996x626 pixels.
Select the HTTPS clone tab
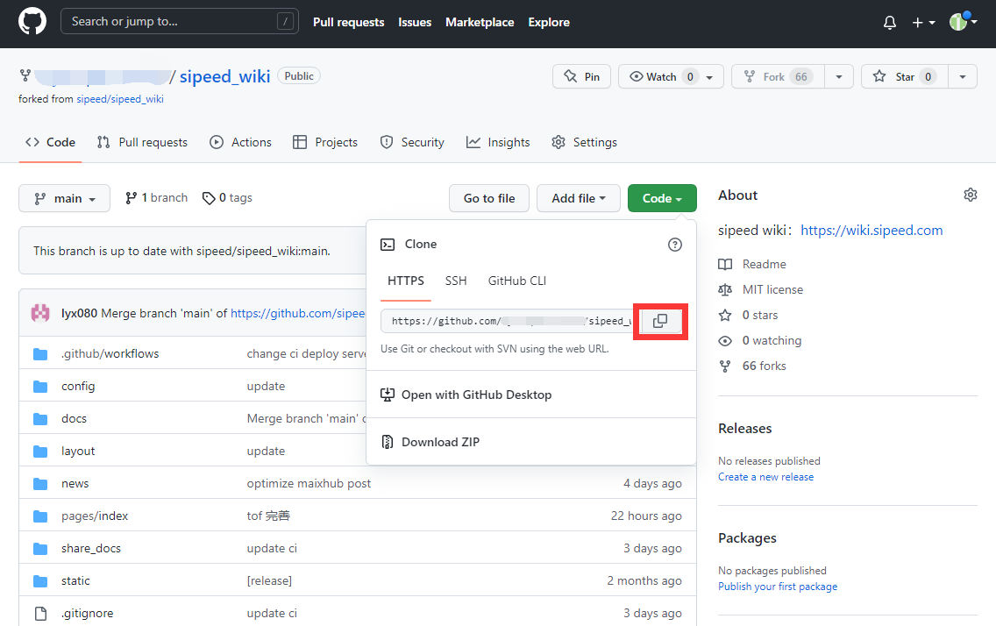click(406, 281)
